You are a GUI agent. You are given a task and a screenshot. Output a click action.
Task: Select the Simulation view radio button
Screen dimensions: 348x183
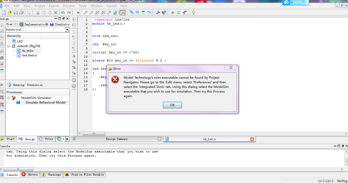coord(47,24)
